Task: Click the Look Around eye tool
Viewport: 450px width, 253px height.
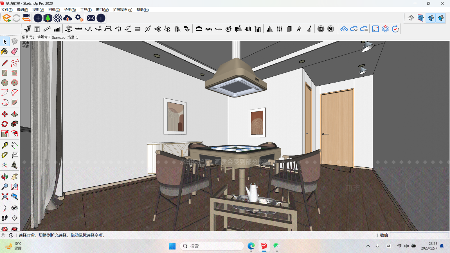Action: pyautogui.click(x=15, y=208)
